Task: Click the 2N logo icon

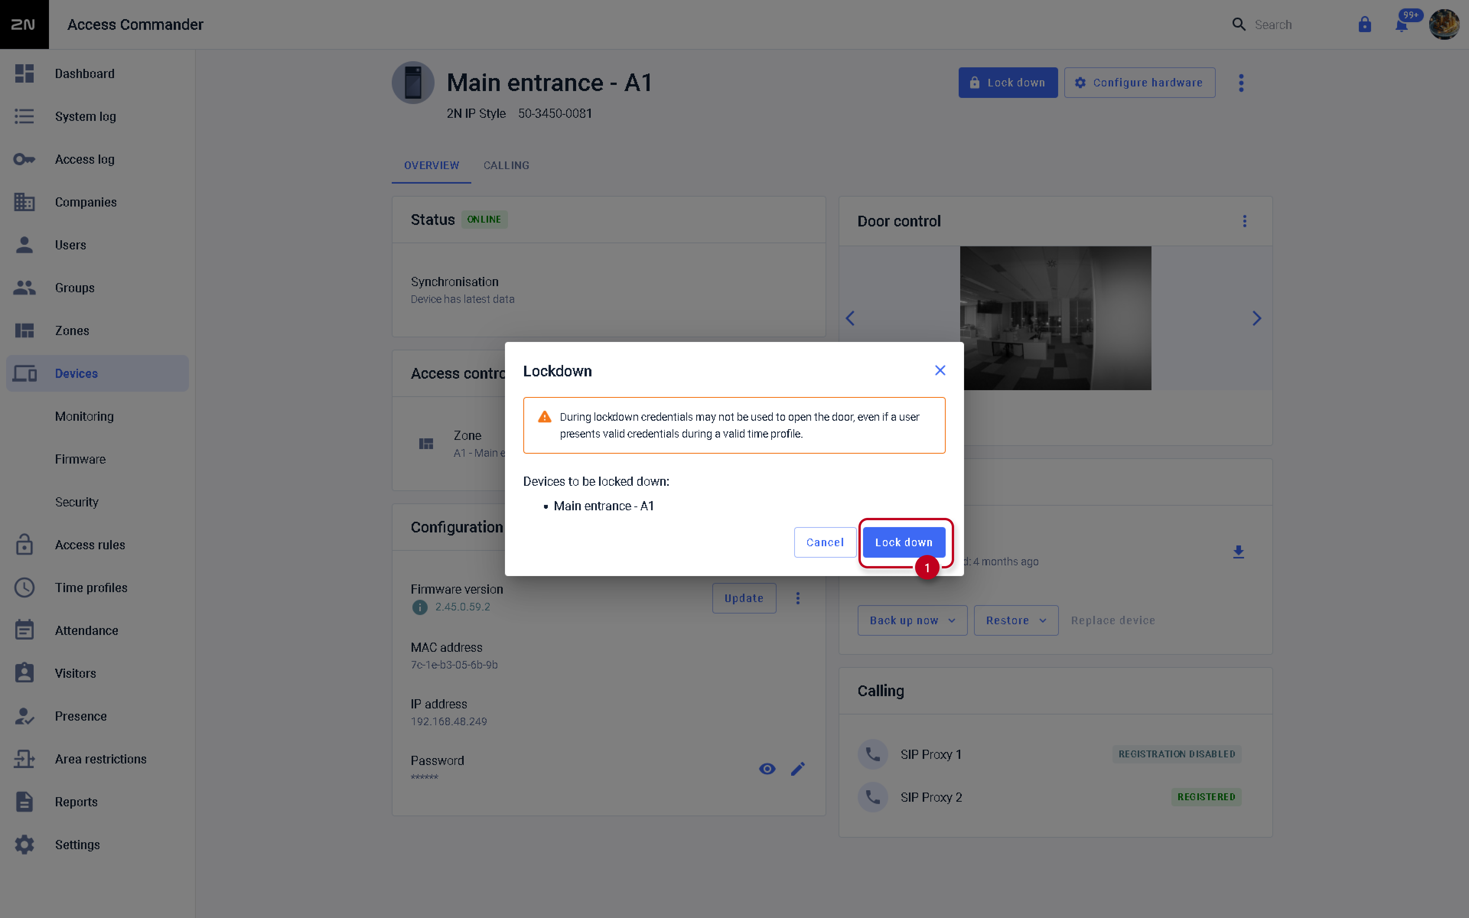Action: point(24,24)
